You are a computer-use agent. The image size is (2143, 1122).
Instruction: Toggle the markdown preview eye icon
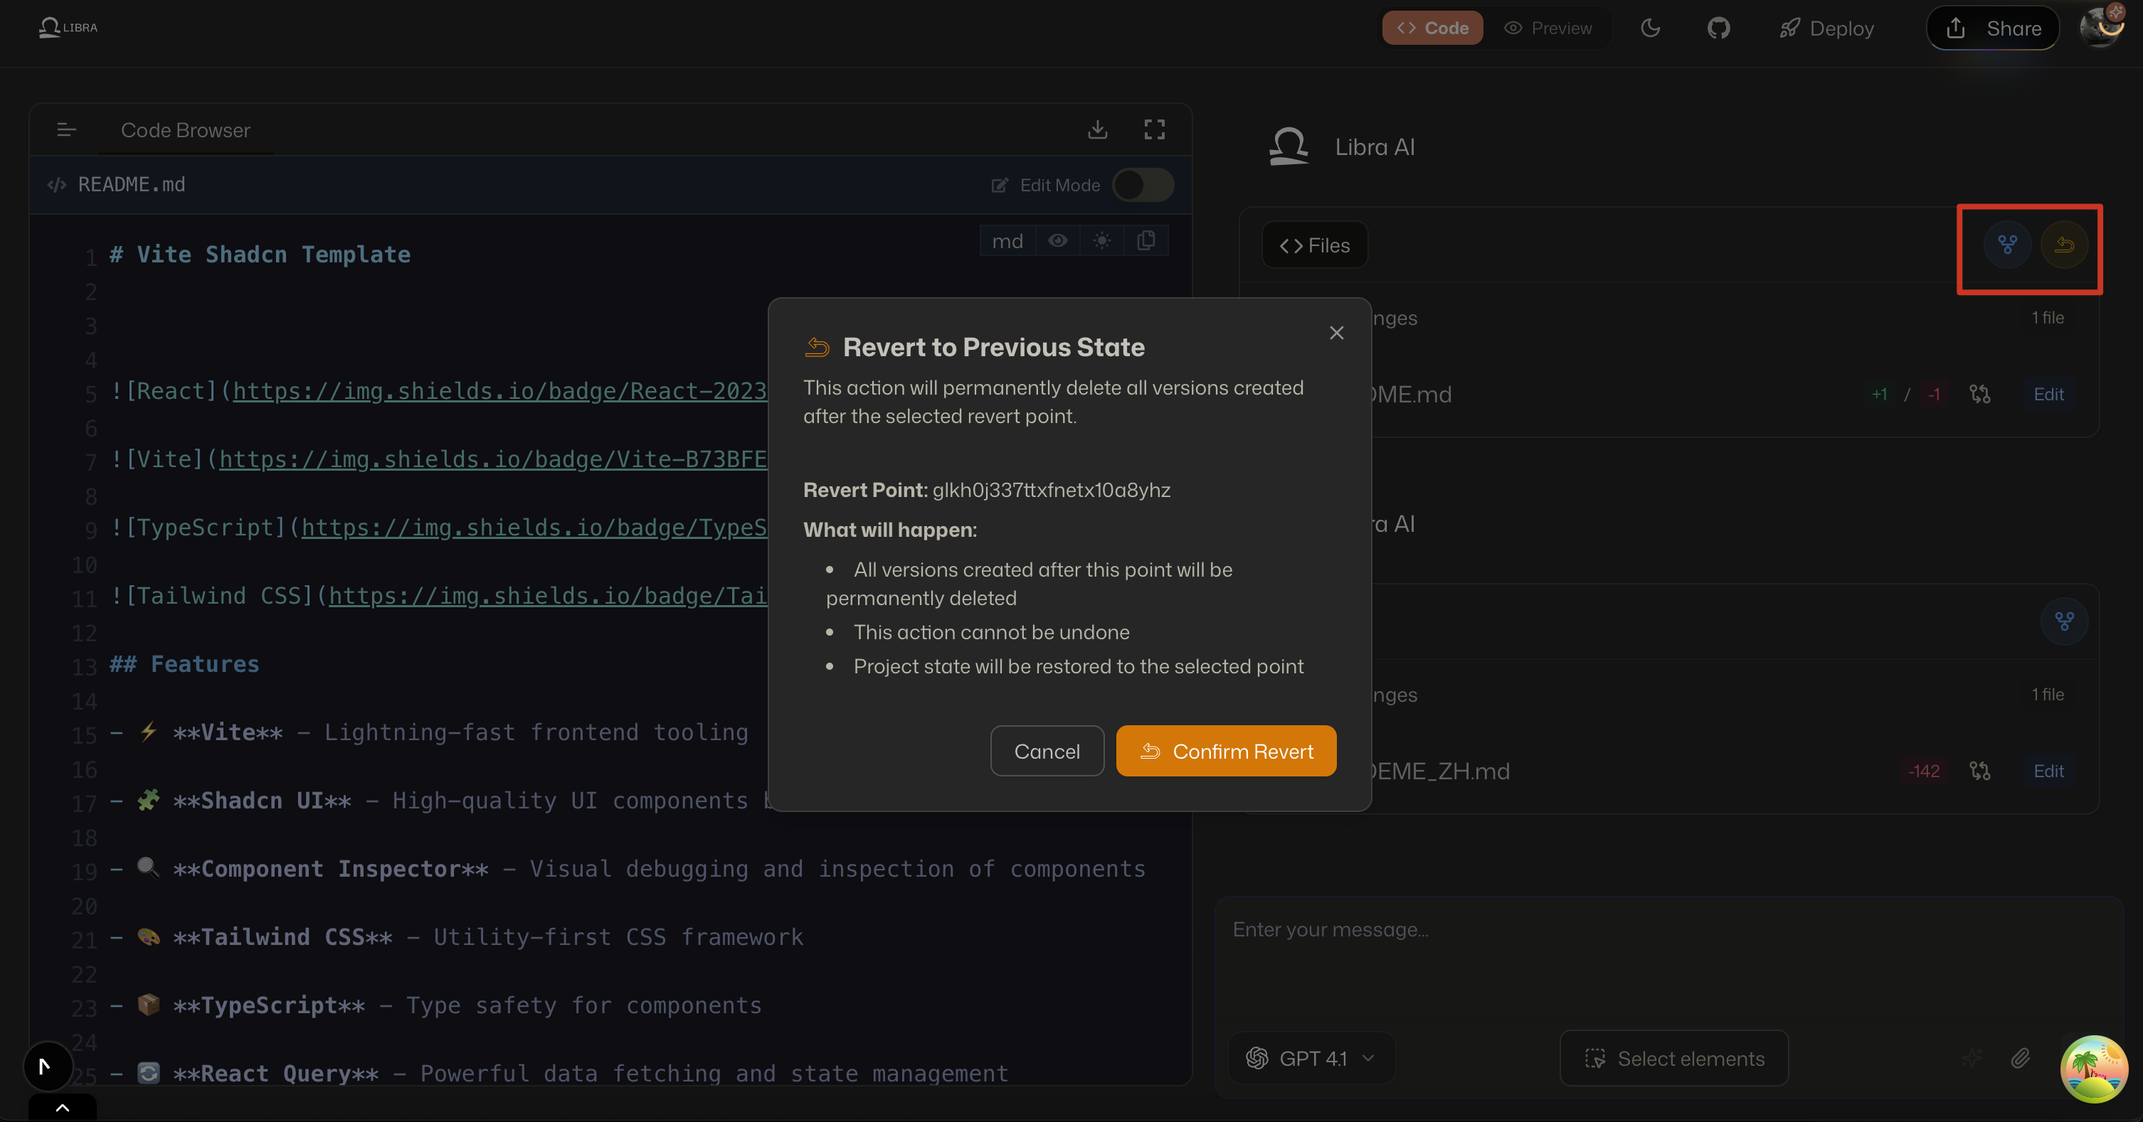coord(1057,240)
